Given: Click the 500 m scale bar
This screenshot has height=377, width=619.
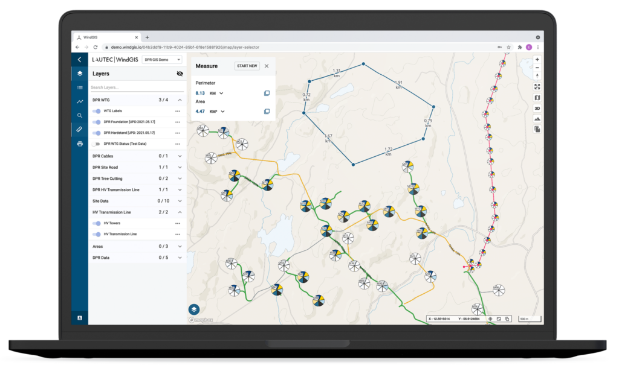Looking at the screenshot, I should (x=530, y=318).
